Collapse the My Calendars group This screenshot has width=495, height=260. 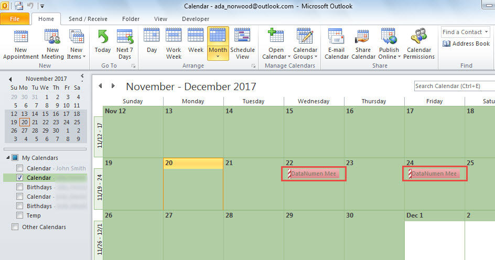click(x=7, y=158)
